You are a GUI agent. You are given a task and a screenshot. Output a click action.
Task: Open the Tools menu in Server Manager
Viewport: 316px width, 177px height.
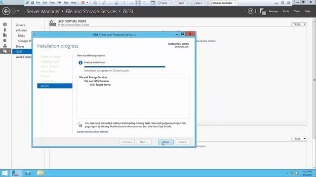tap(286, 11)
